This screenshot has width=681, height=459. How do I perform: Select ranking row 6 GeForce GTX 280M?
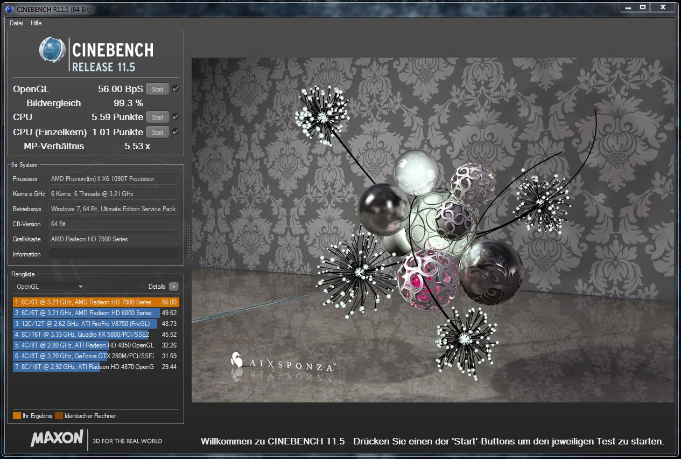(x=96, y=356)
